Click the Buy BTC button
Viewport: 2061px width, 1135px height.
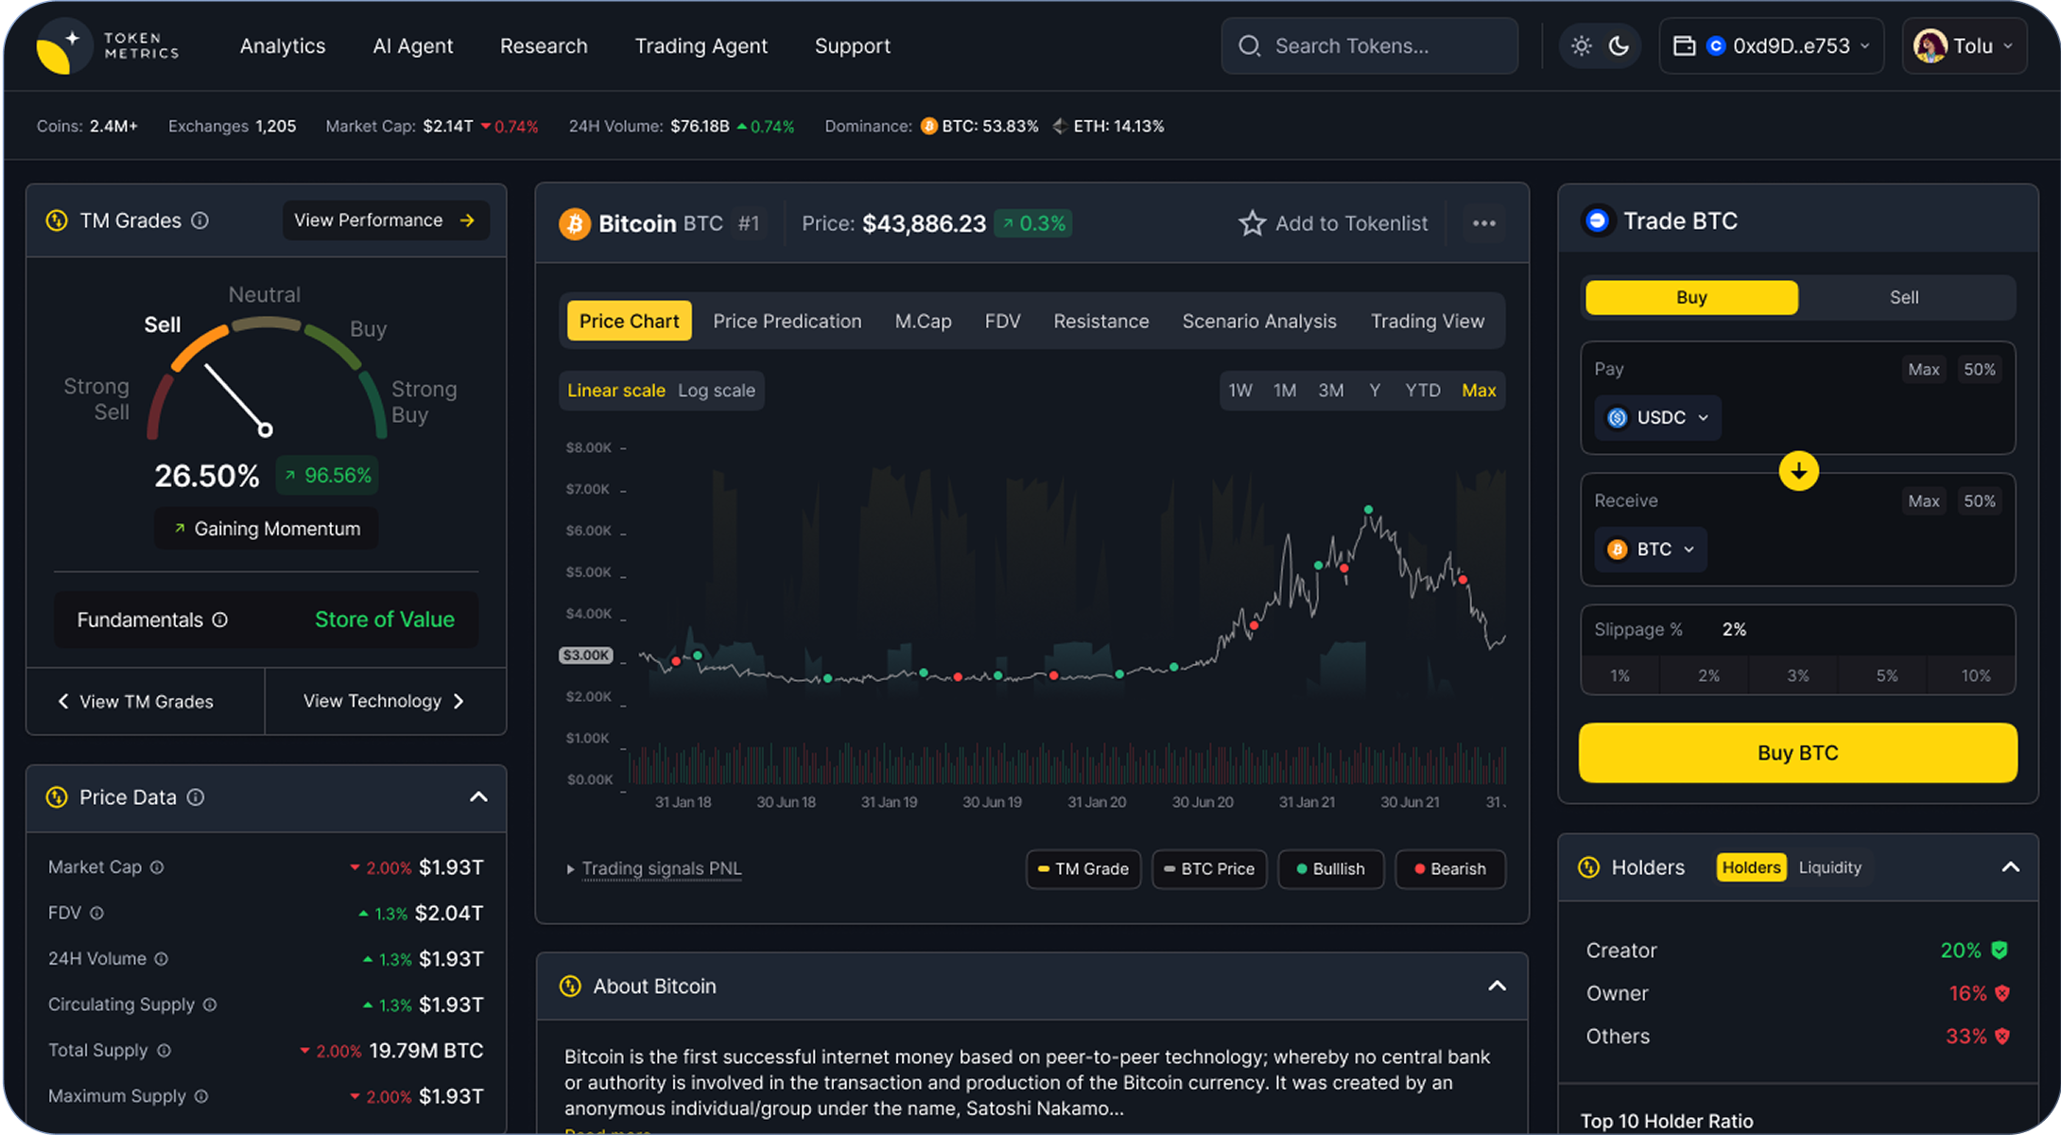click(1797, 753)
